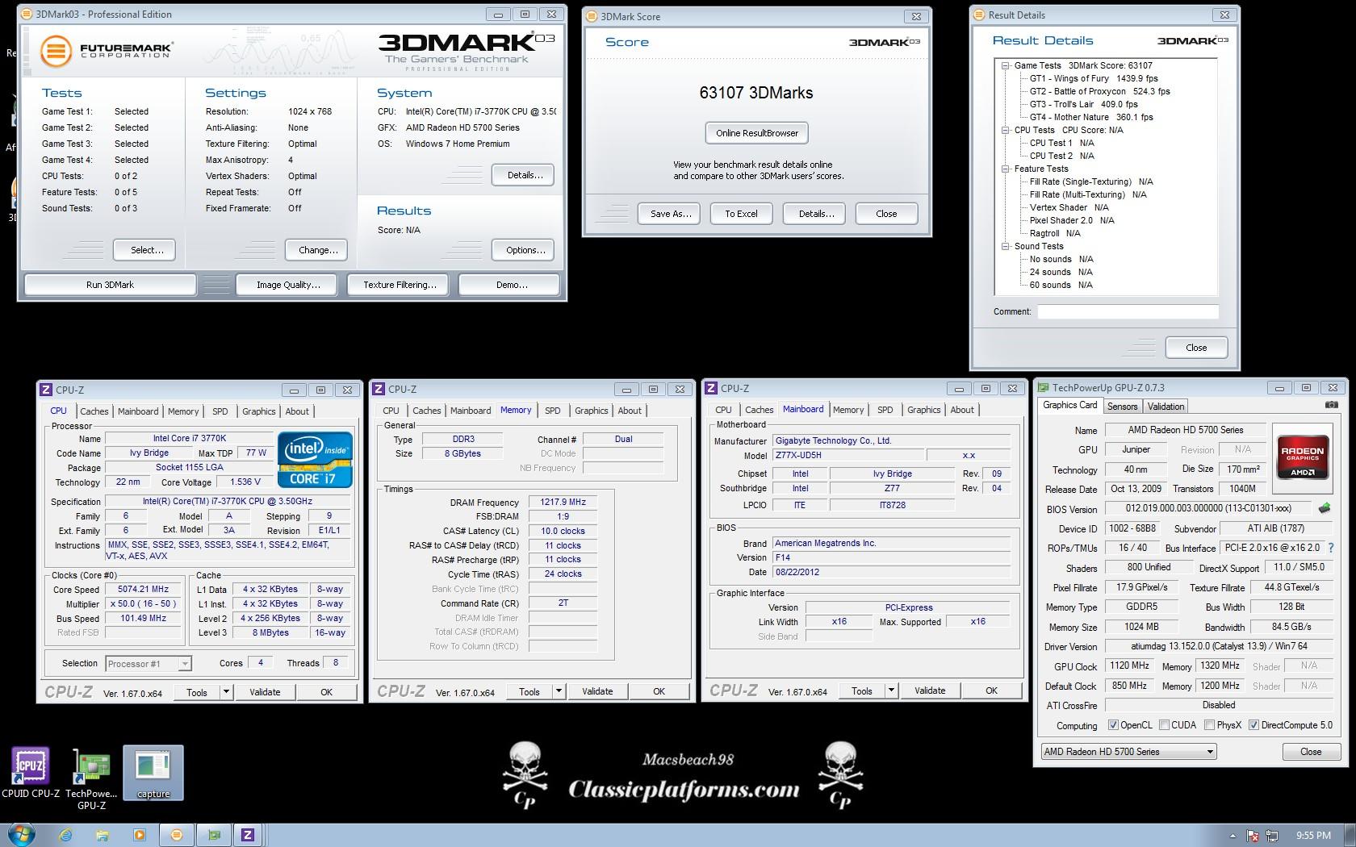Click Result Details window title icon
The width and height of the screenshot is (1356, 847).
[x=979, y=15]
